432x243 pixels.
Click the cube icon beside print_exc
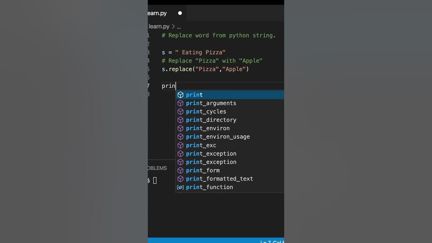pos(181,145)
